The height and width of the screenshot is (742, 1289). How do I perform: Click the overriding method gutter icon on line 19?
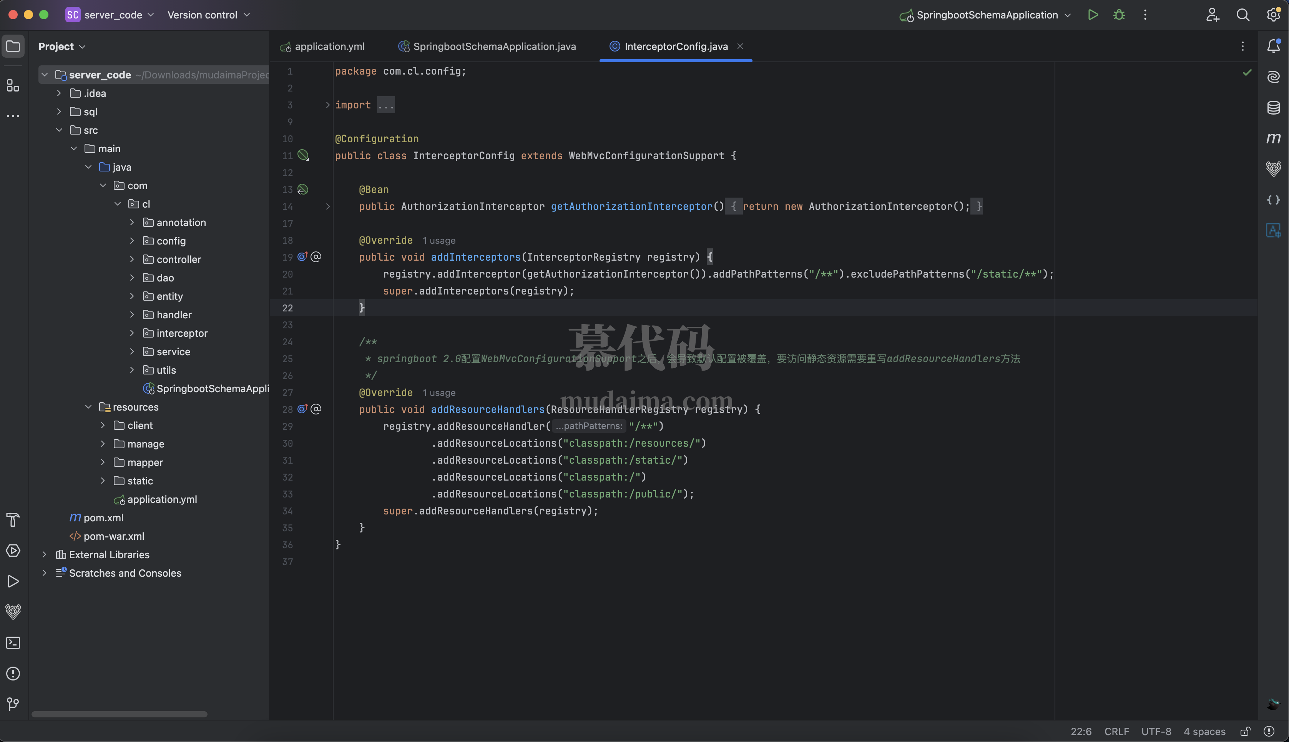click(x=302, y=256)
